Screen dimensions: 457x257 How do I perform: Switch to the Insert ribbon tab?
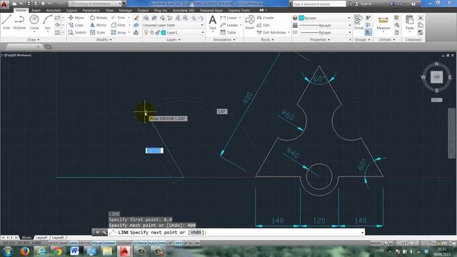(x=36, y=10)
